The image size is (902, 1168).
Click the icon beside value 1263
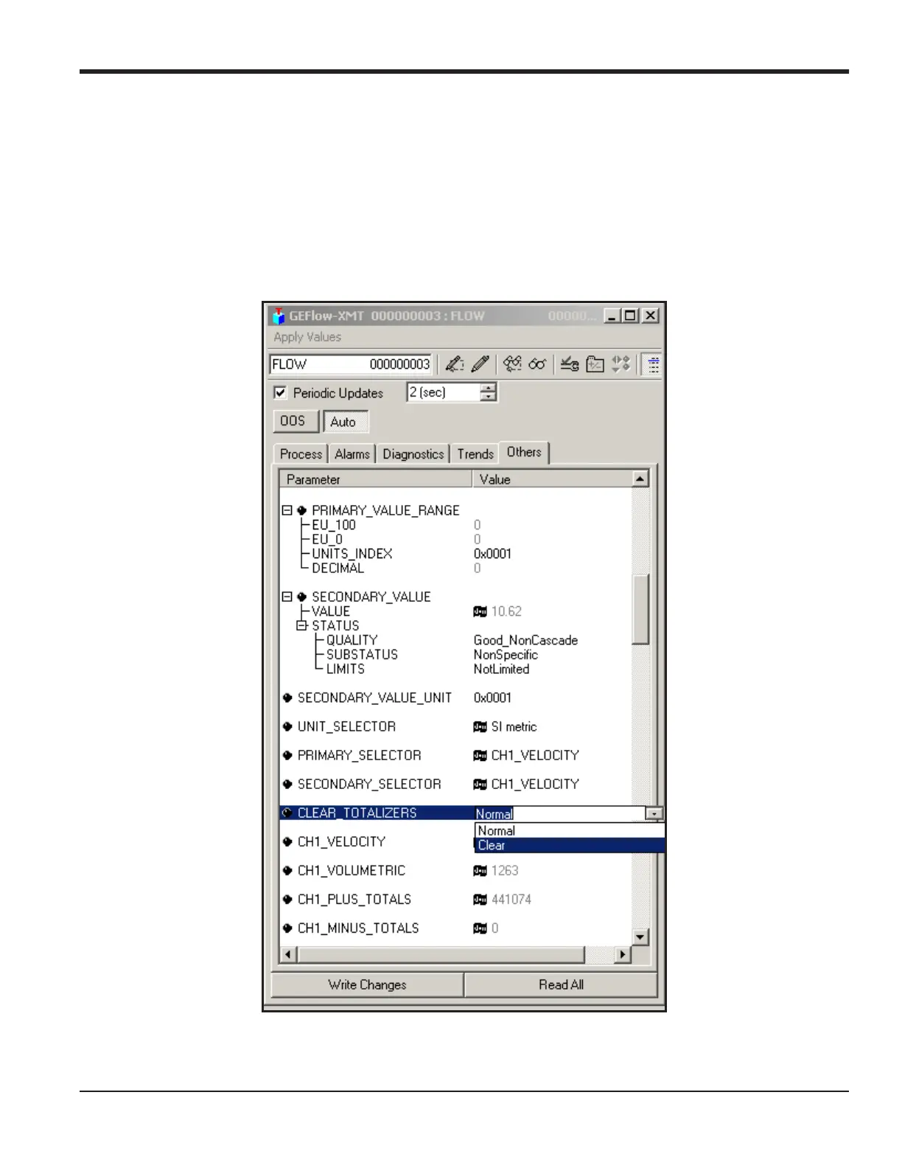point(480,870)
